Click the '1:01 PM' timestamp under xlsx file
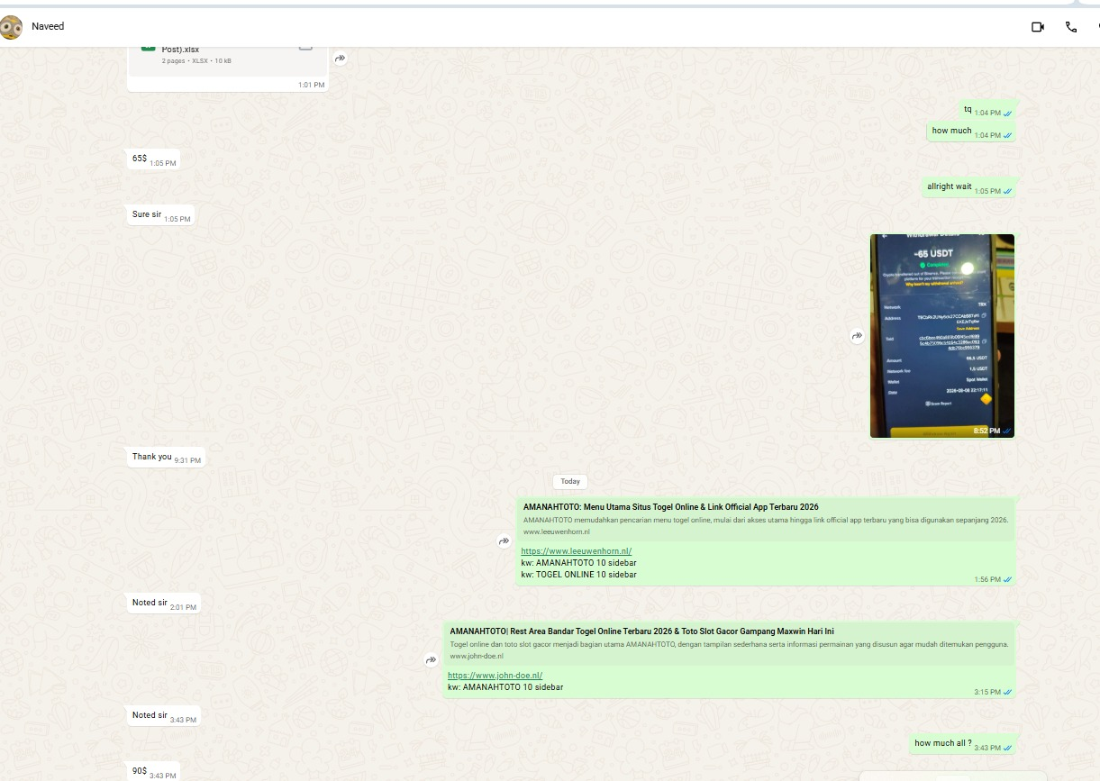 311,86
